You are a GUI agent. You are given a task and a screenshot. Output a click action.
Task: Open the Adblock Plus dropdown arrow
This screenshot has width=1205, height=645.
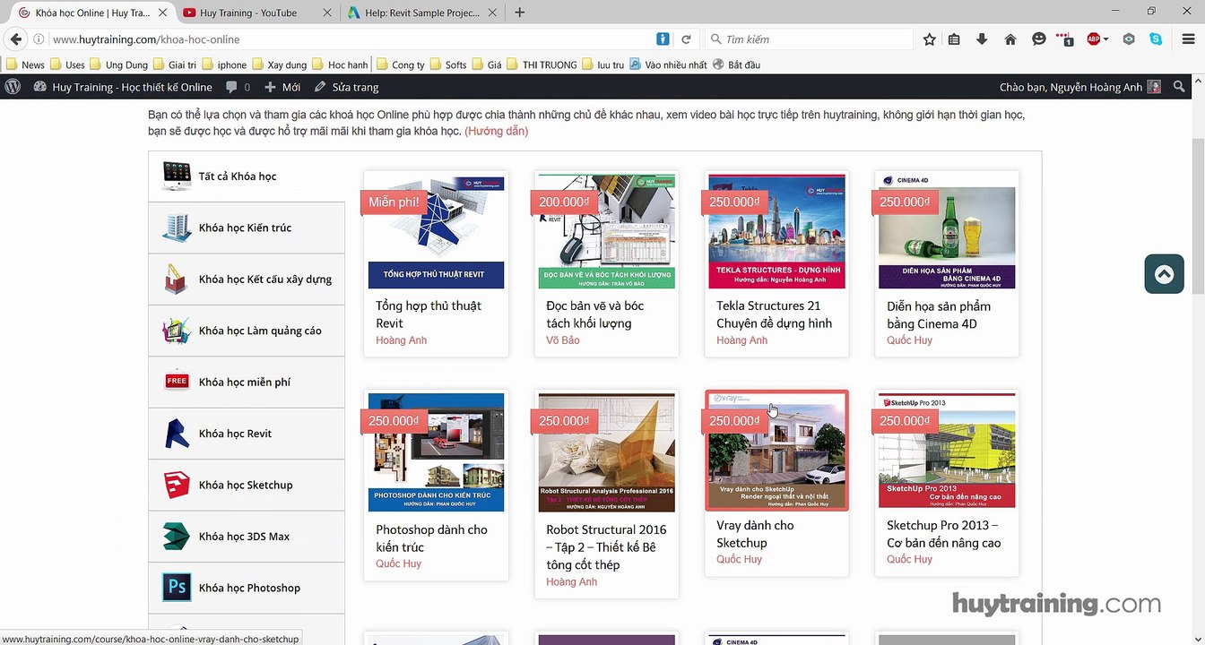click(1106, 39)
